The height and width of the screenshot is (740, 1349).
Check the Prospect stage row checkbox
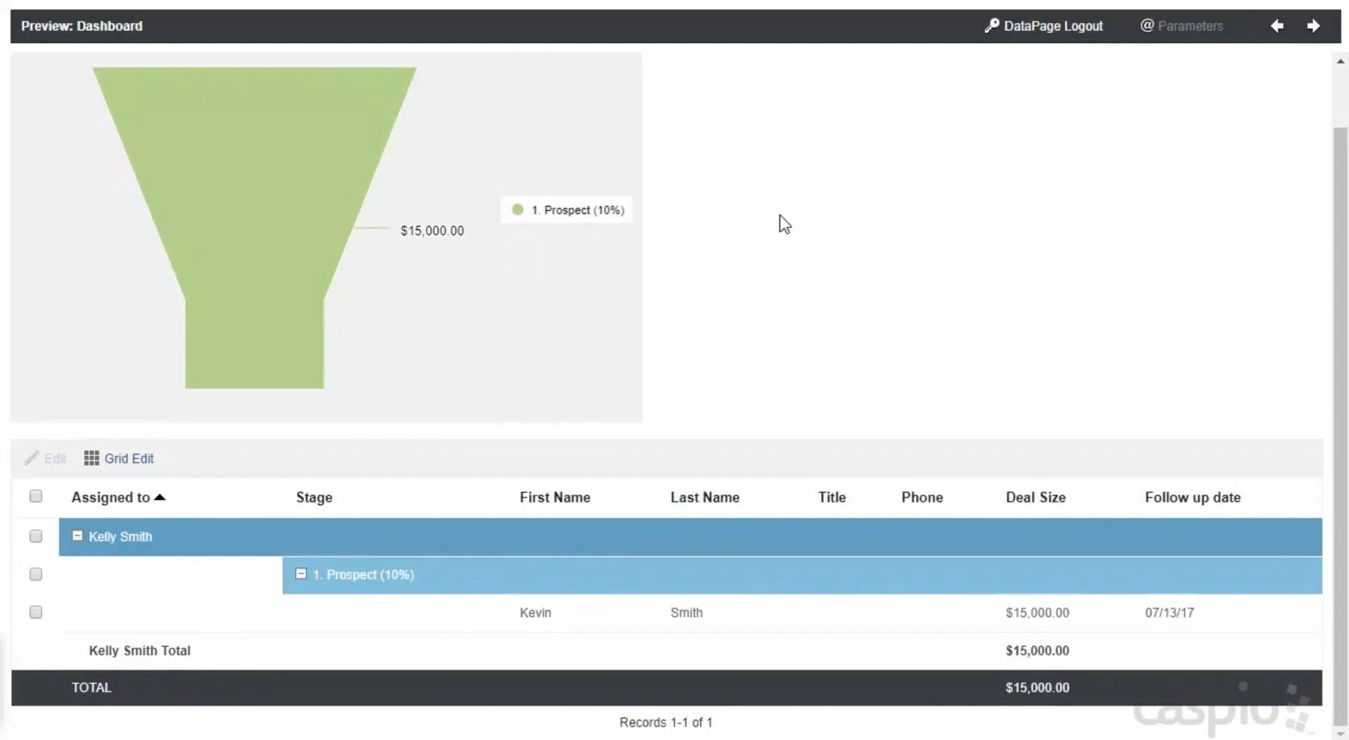[36, 575]
